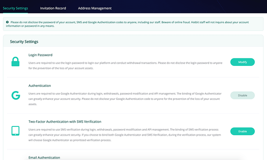This screenshot has width=267, height=160.
Task: Open the Security Settings tab
Action: pos(15,8)
